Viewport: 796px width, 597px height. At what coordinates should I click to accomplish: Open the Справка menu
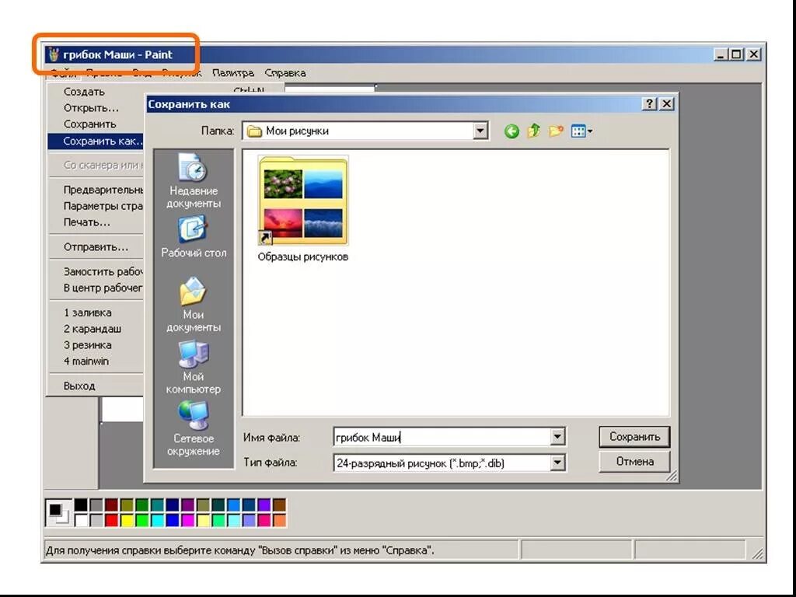[x=285, y=73]
